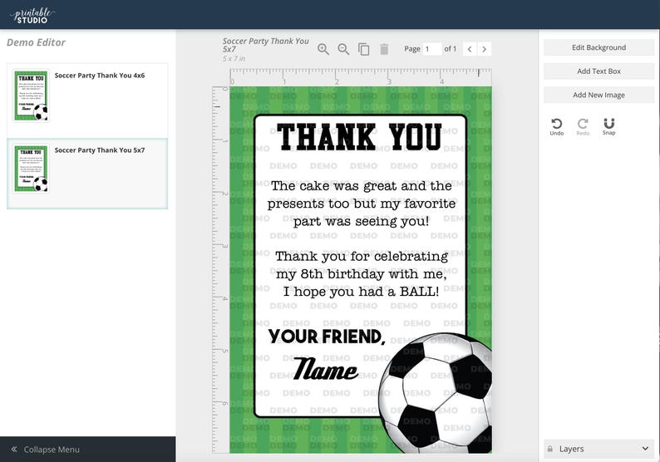Go to previous page arrow

point(470,49)
